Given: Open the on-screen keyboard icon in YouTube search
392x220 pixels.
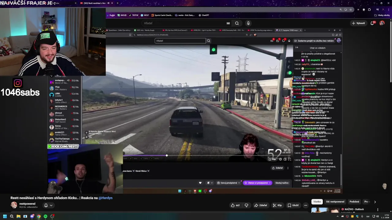Looking at the screenshot, I should pos(228,23).
